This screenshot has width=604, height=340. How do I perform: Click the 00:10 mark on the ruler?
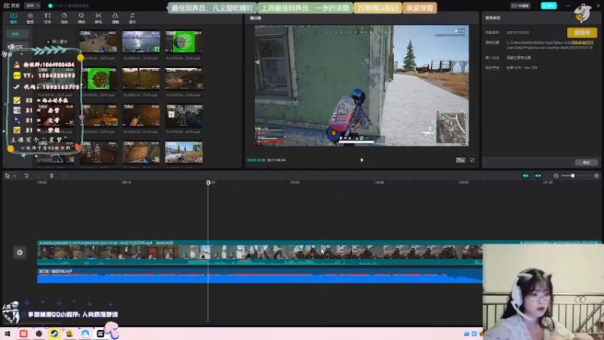pos(126,182)
